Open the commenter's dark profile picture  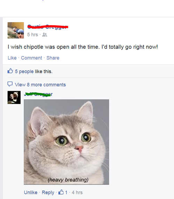coord(14,97)
